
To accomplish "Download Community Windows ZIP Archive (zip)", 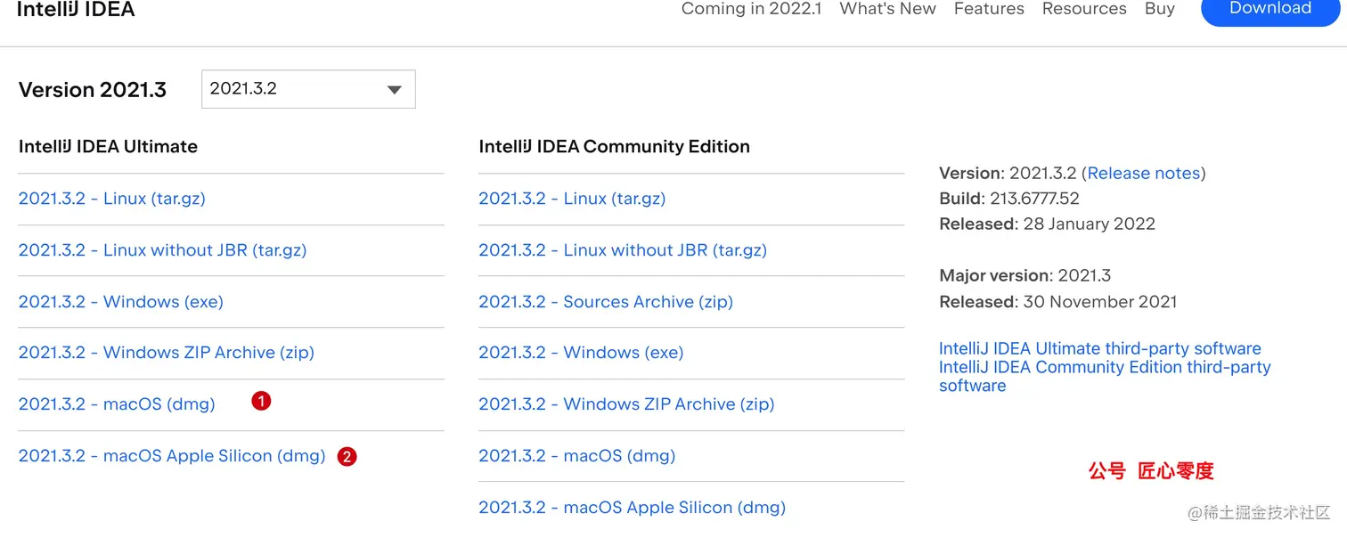I will pyautogui.click(x=626, y=404).
